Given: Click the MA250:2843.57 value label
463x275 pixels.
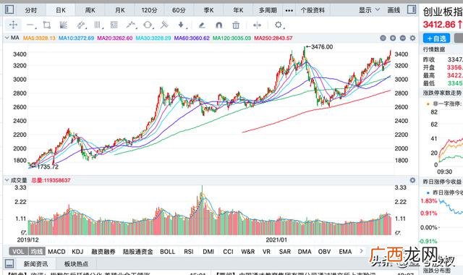Looking at the screenshot, I should (273, 38).
